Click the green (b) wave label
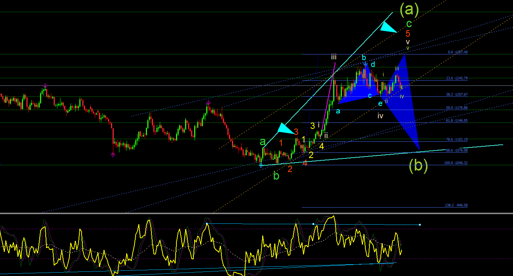Screen dimensions: 513x276 coord(418,165)
